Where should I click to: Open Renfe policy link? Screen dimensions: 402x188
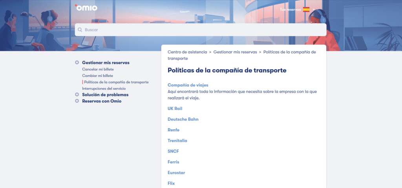(174, 130)
